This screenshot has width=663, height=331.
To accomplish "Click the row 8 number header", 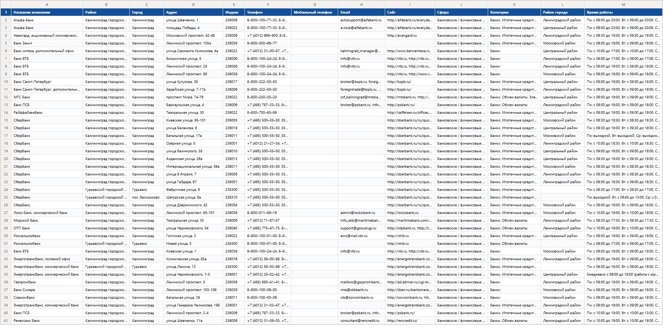I will pos(6,66).
